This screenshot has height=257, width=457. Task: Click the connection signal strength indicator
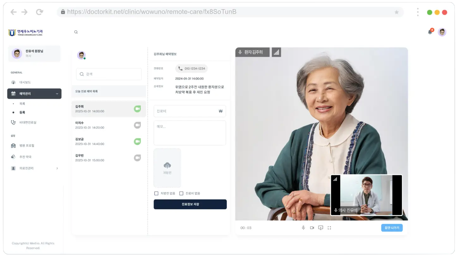(276, 52)
